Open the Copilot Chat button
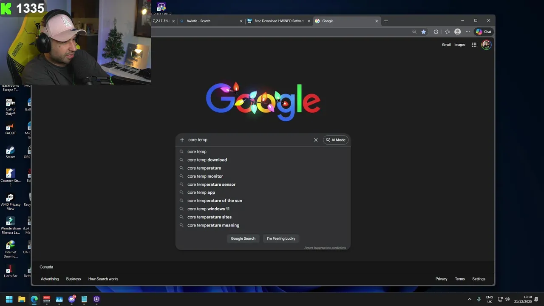This screenshot has height=306, width=544. 484,31
